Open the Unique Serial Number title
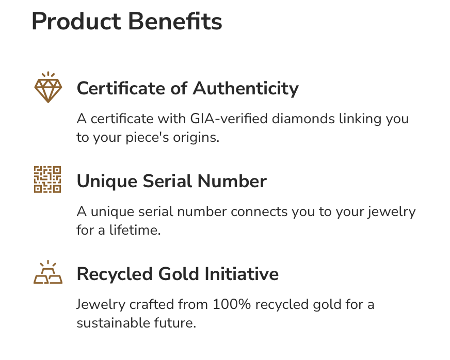This screenshot has width=450, height=360. (171, 181)
